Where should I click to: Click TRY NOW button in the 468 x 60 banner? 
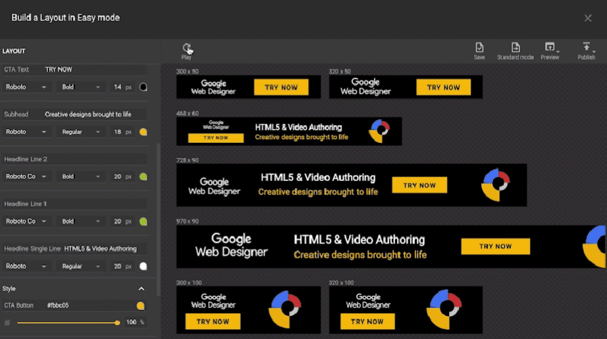coord(216,138)
